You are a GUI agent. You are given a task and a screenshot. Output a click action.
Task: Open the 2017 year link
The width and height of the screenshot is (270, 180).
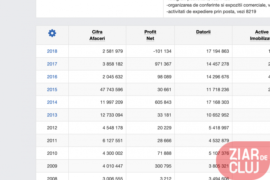[x=52, y=64]
